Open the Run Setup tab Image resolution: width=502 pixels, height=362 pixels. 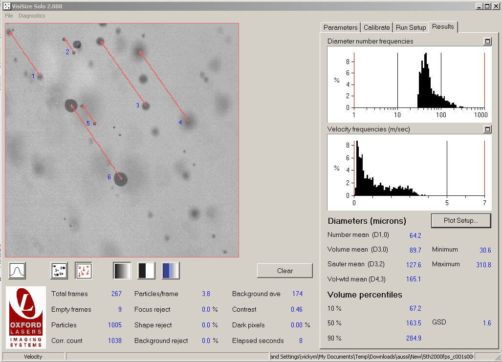pyautogui.click(x=411, y=28)
